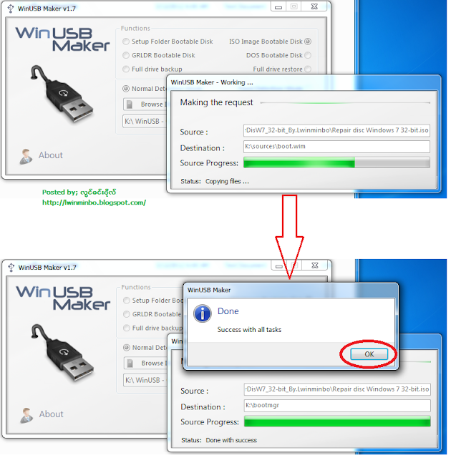451x458 pixels.
Task: Open the About link in bottom window
Action: [51, 414]
